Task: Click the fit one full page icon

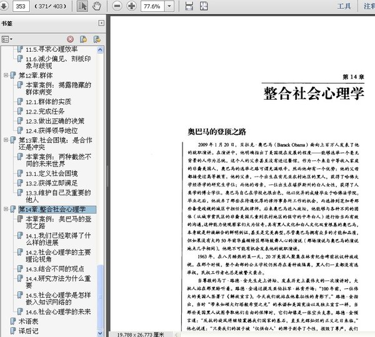Action: tap(204, 6)
